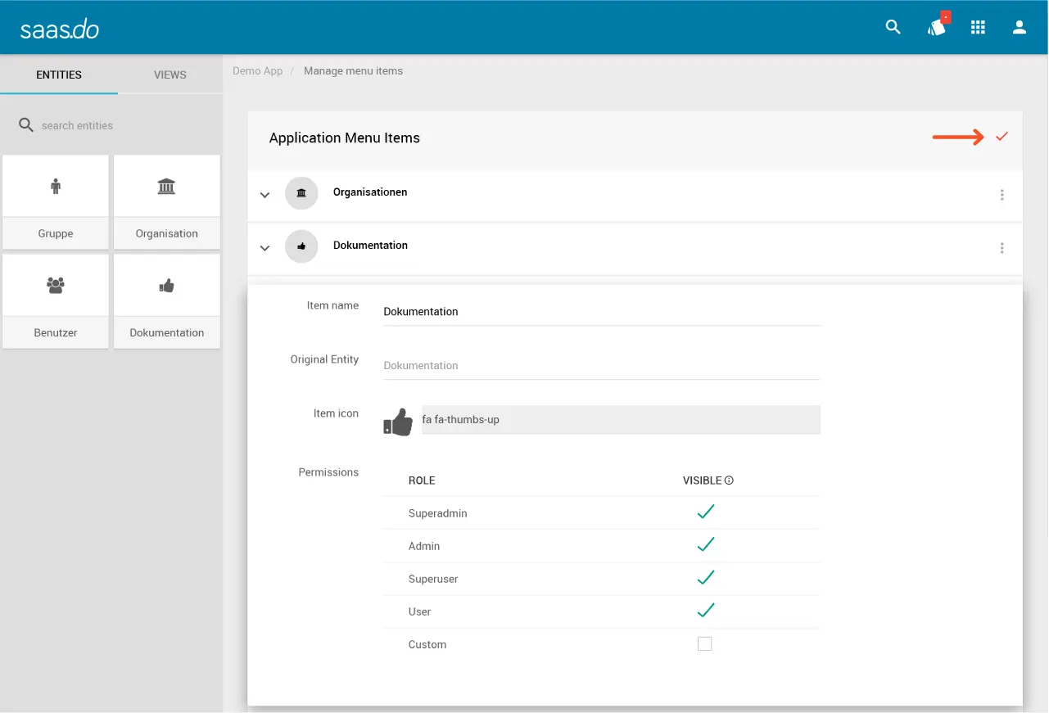Switch to the VIEWS tab
Screen dimensions: 1049x713
170,74
